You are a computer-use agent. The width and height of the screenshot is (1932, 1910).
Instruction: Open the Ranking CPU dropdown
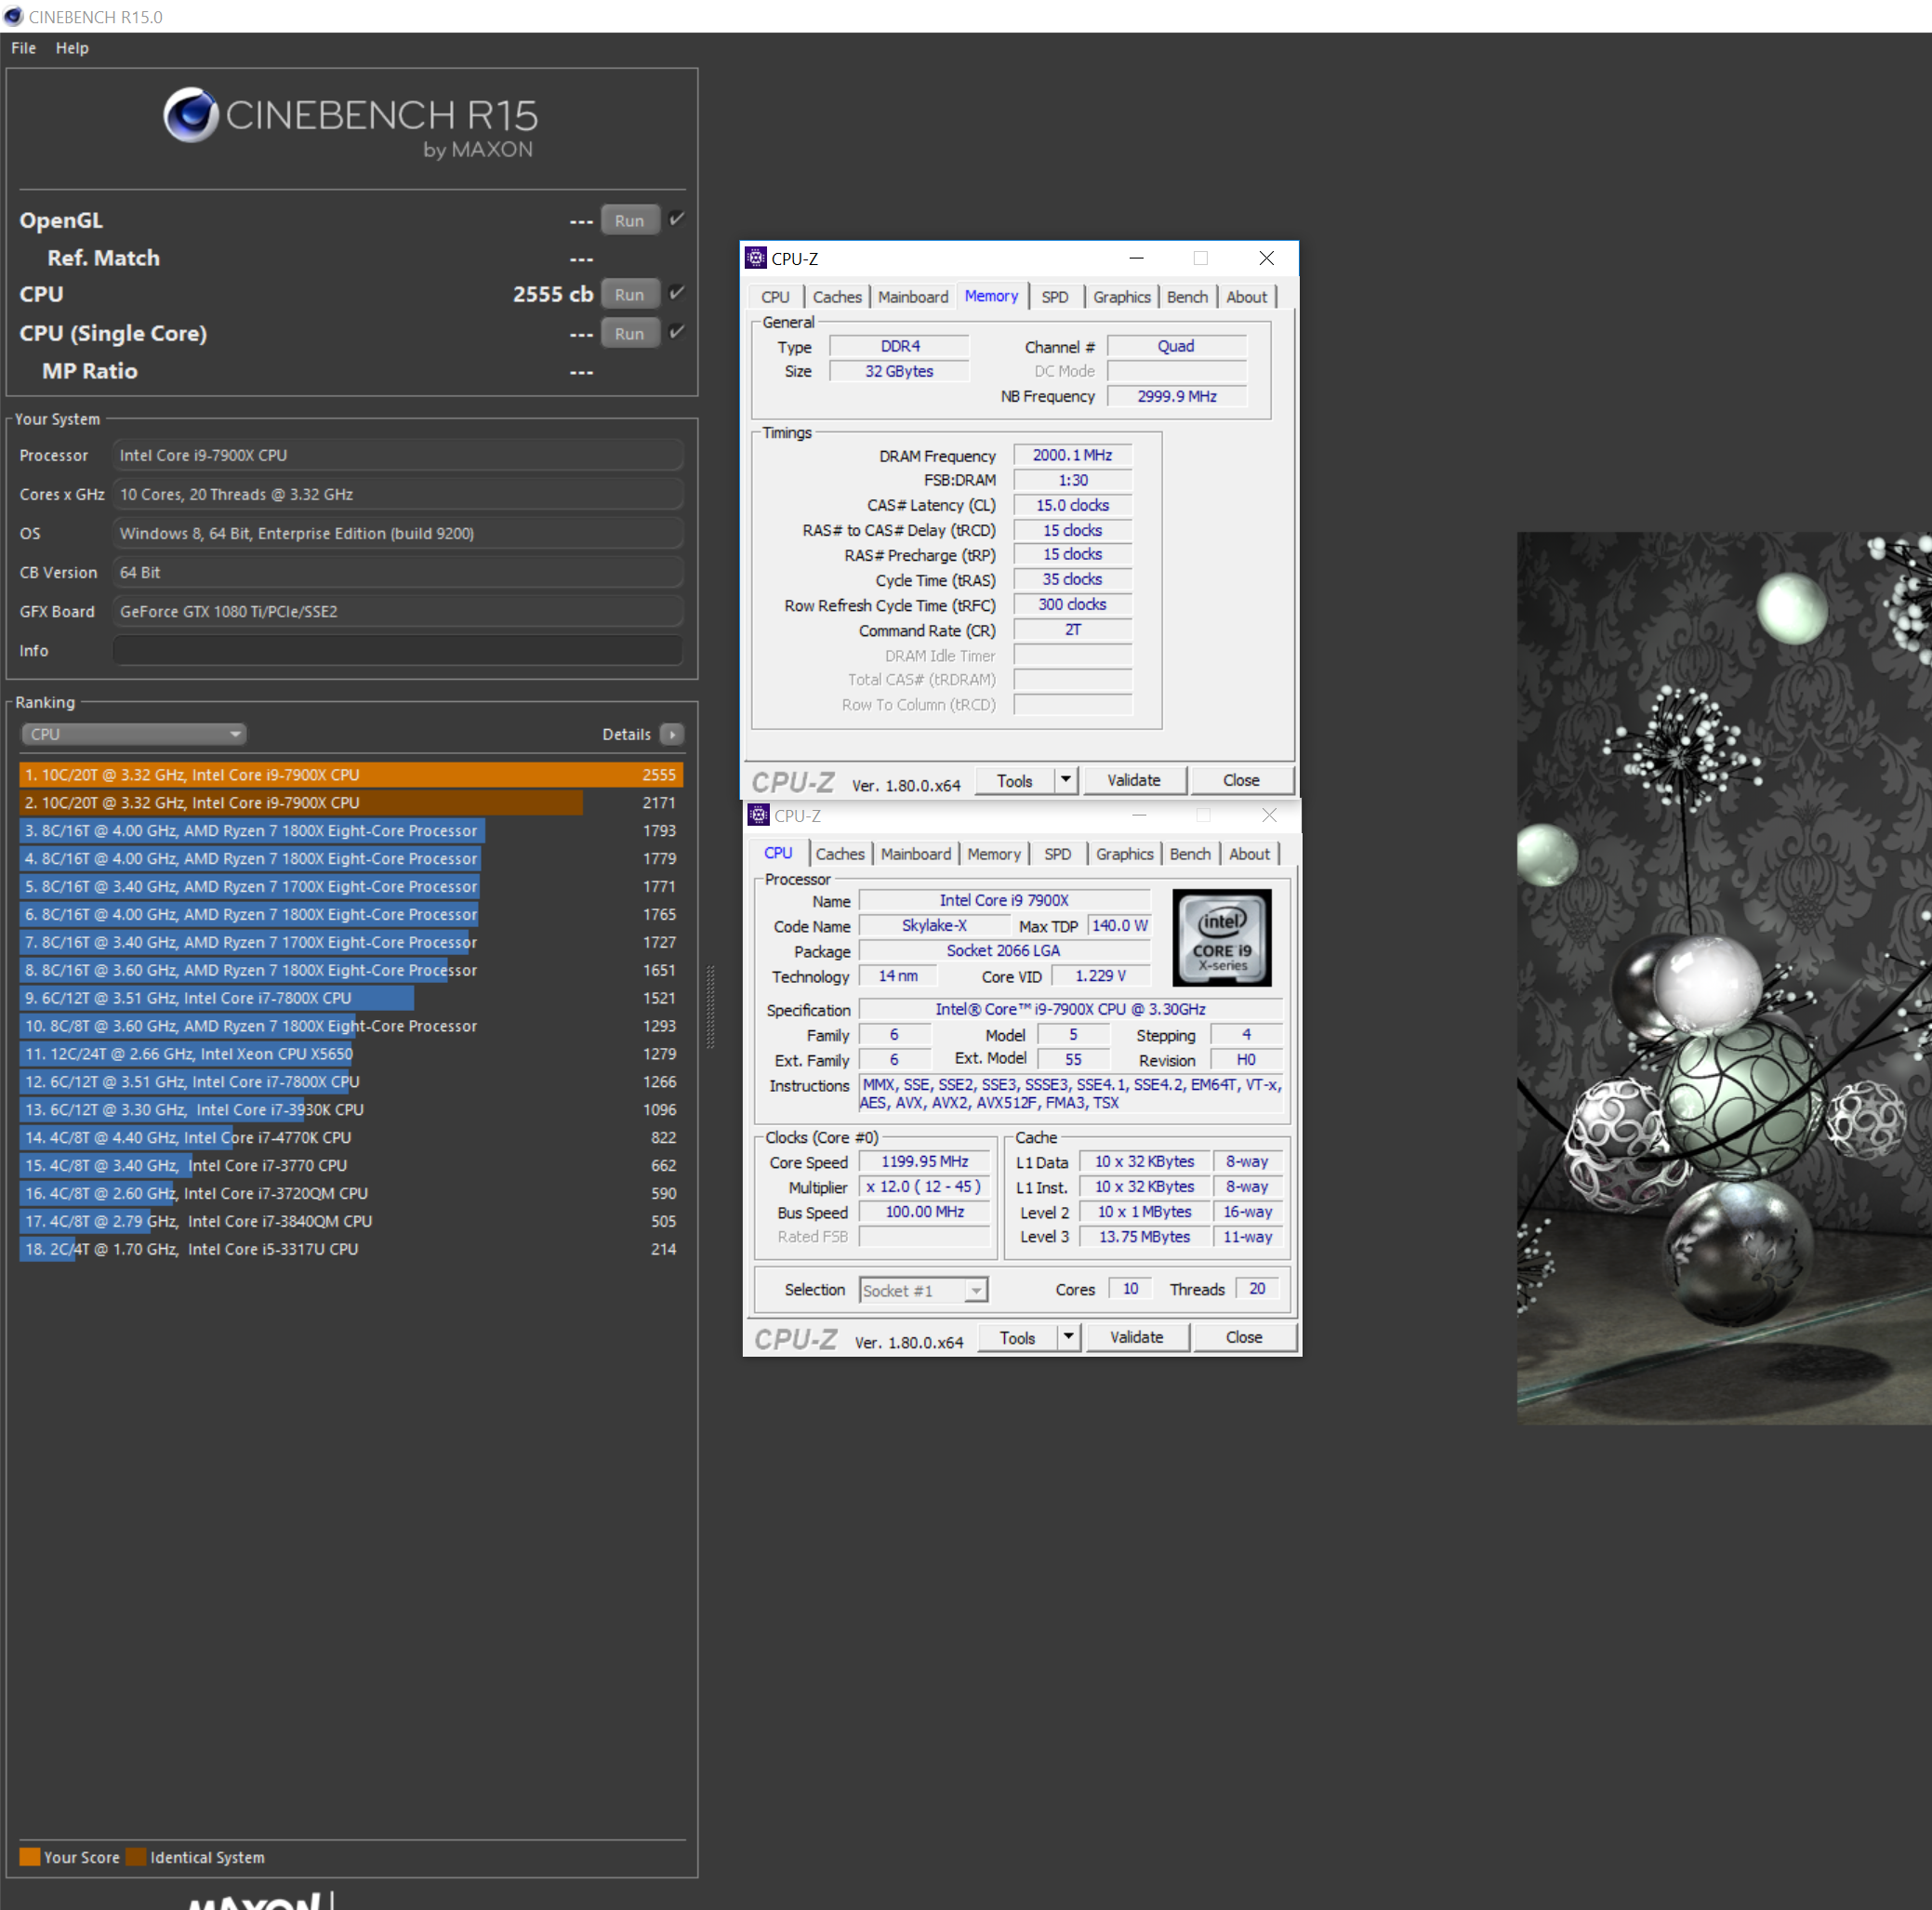tap(133, 734)
